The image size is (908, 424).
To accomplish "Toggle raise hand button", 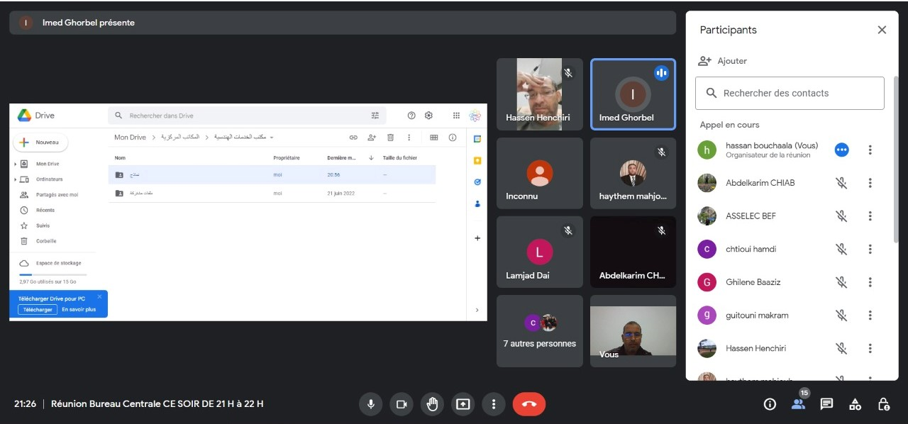I will coord(432,404).
